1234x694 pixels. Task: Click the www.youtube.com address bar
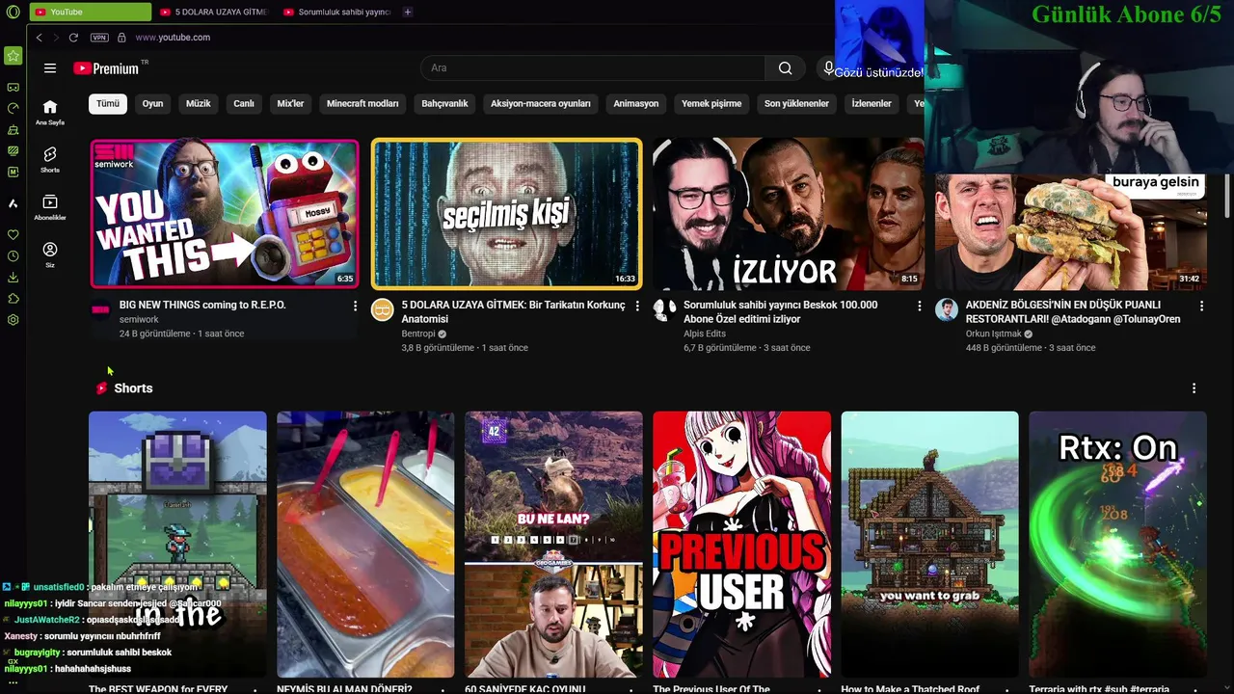tap(173, 38)
